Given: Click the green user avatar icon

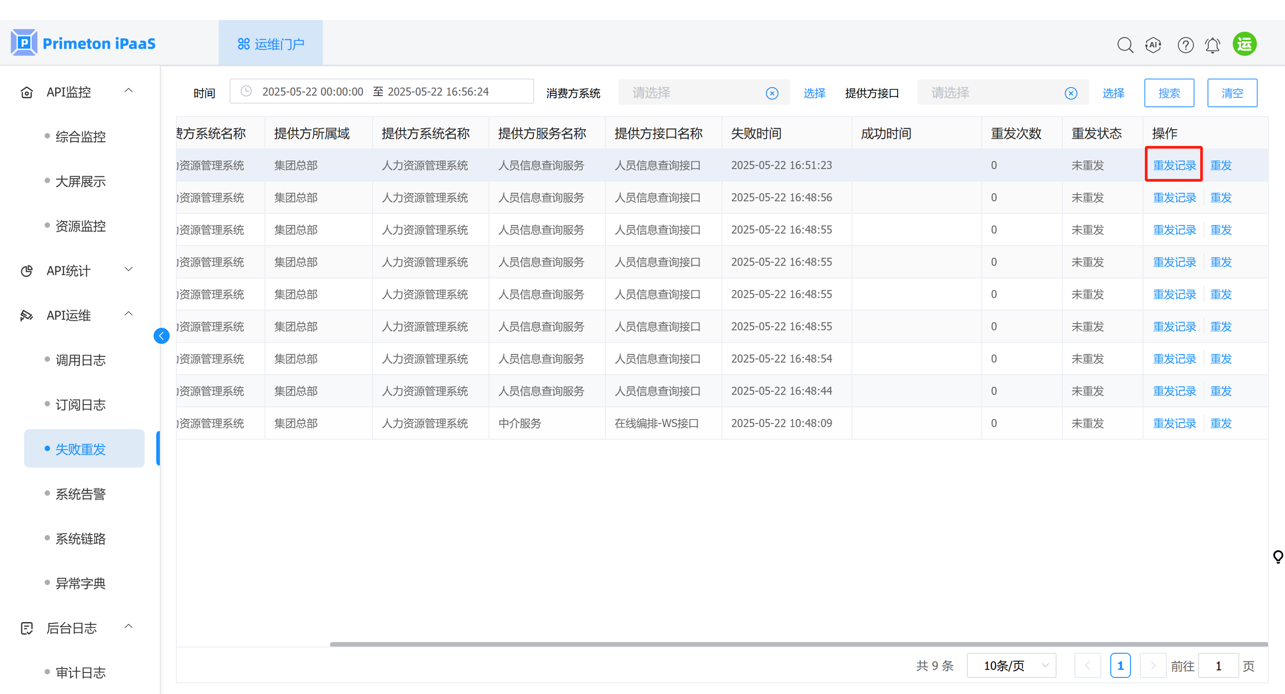Looking at the screenshot, I should pos(1244,44).
